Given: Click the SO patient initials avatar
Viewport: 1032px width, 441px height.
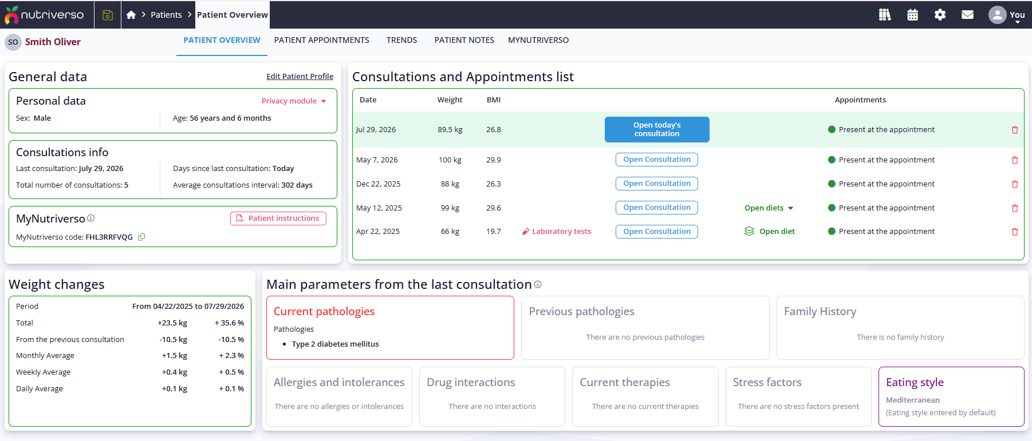Looking at the screenshot, I should click(x=13, y=42).
